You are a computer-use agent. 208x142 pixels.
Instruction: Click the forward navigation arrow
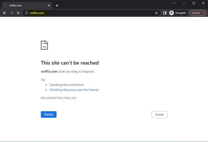[x=11, y=13]
